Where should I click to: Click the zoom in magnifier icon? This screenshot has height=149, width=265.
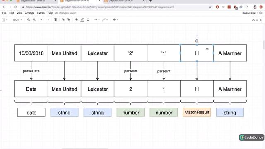pyautogui.click(x=29, y=20)
